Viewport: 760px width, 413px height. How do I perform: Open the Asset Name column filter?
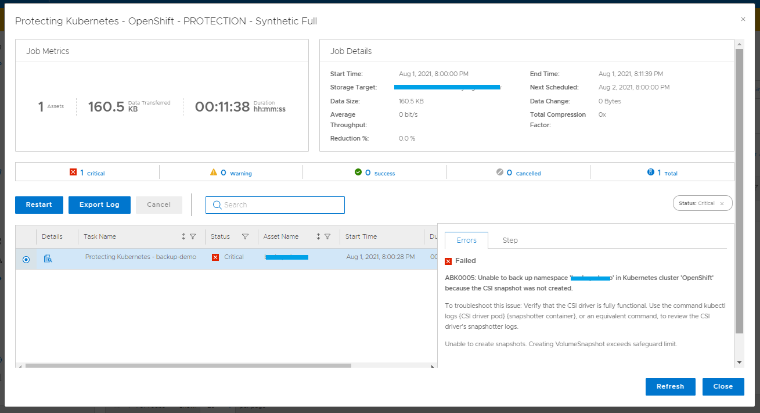pos(327,236)
